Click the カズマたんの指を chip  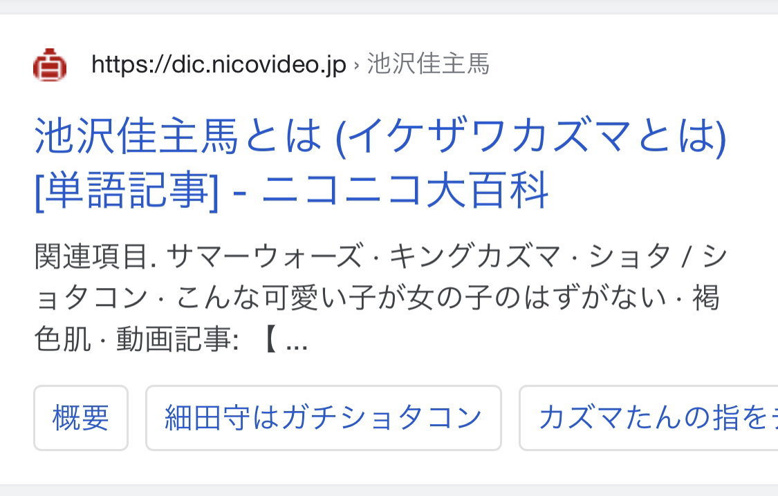coord(649,418)
